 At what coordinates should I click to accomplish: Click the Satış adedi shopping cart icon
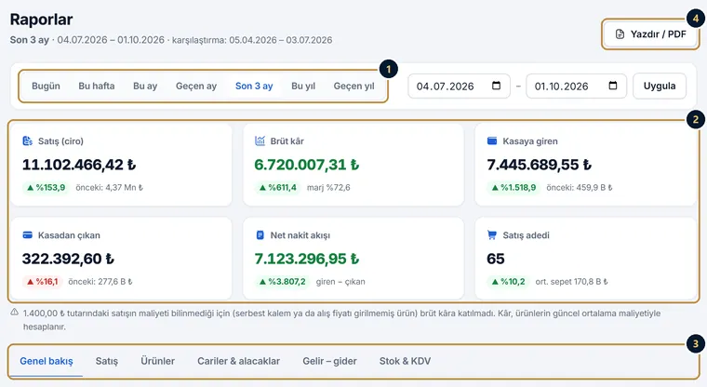(x=492, y=235)
